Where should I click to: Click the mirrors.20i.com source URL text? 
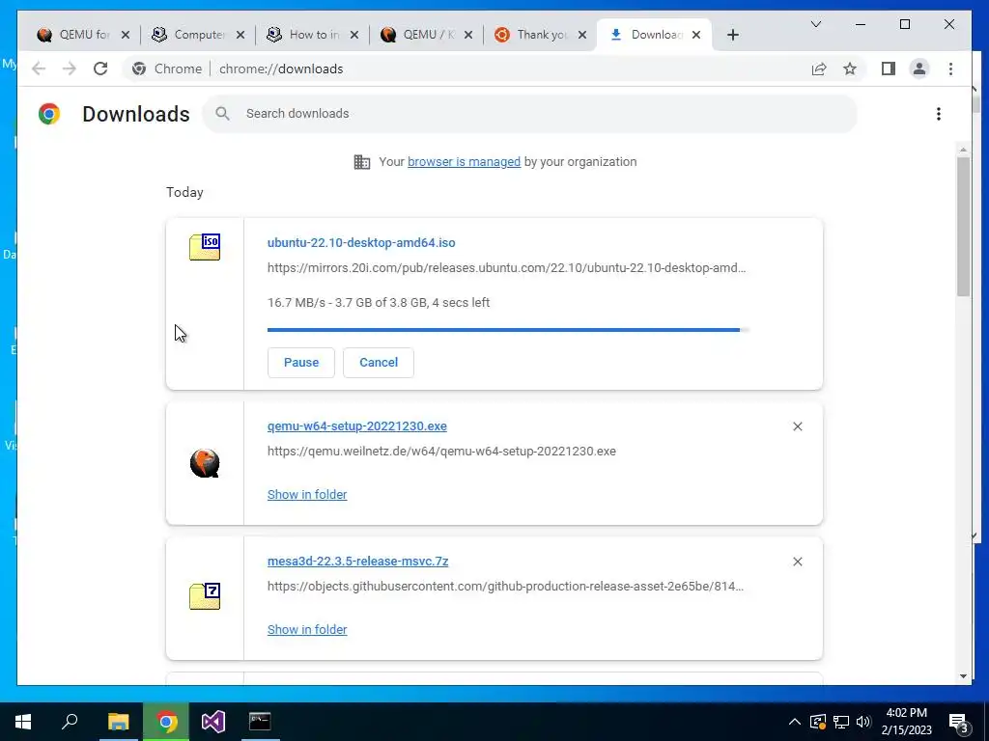[506, 268]
